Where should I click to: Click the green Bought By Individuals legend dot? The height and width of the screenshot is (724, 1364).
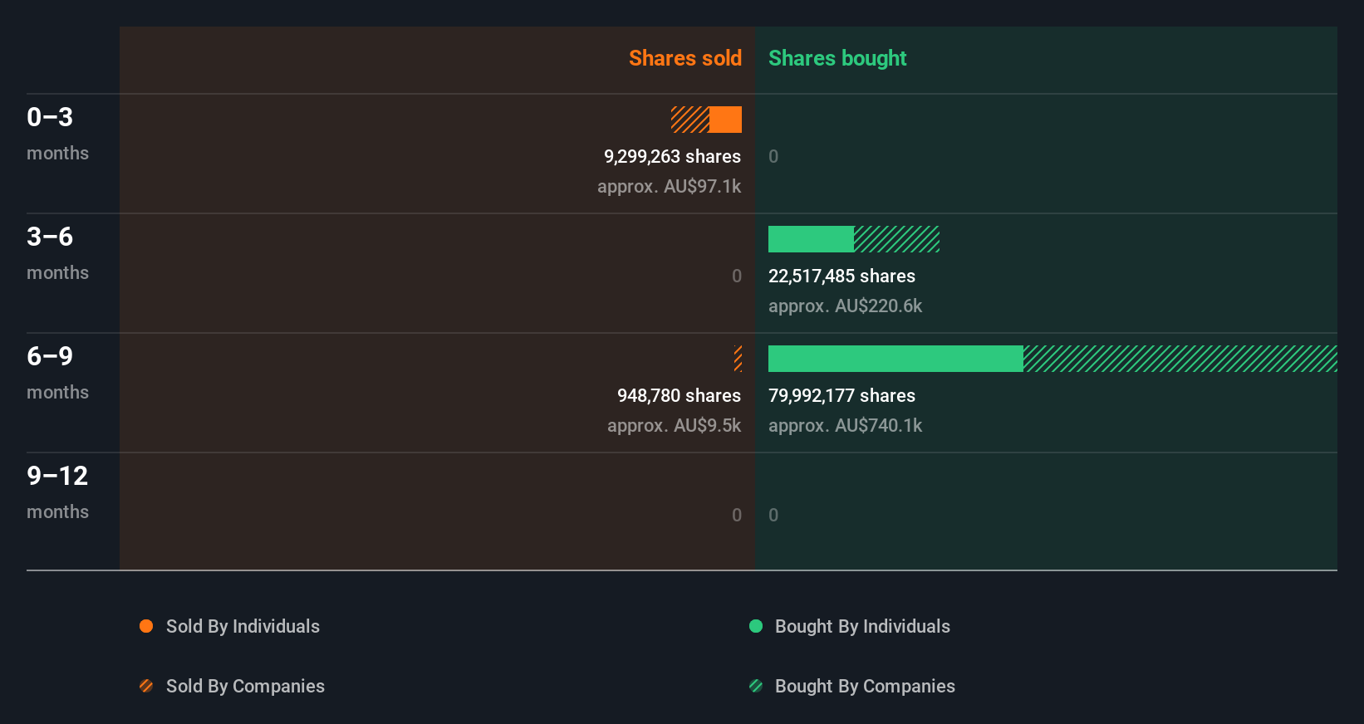(x=756, y=626)
